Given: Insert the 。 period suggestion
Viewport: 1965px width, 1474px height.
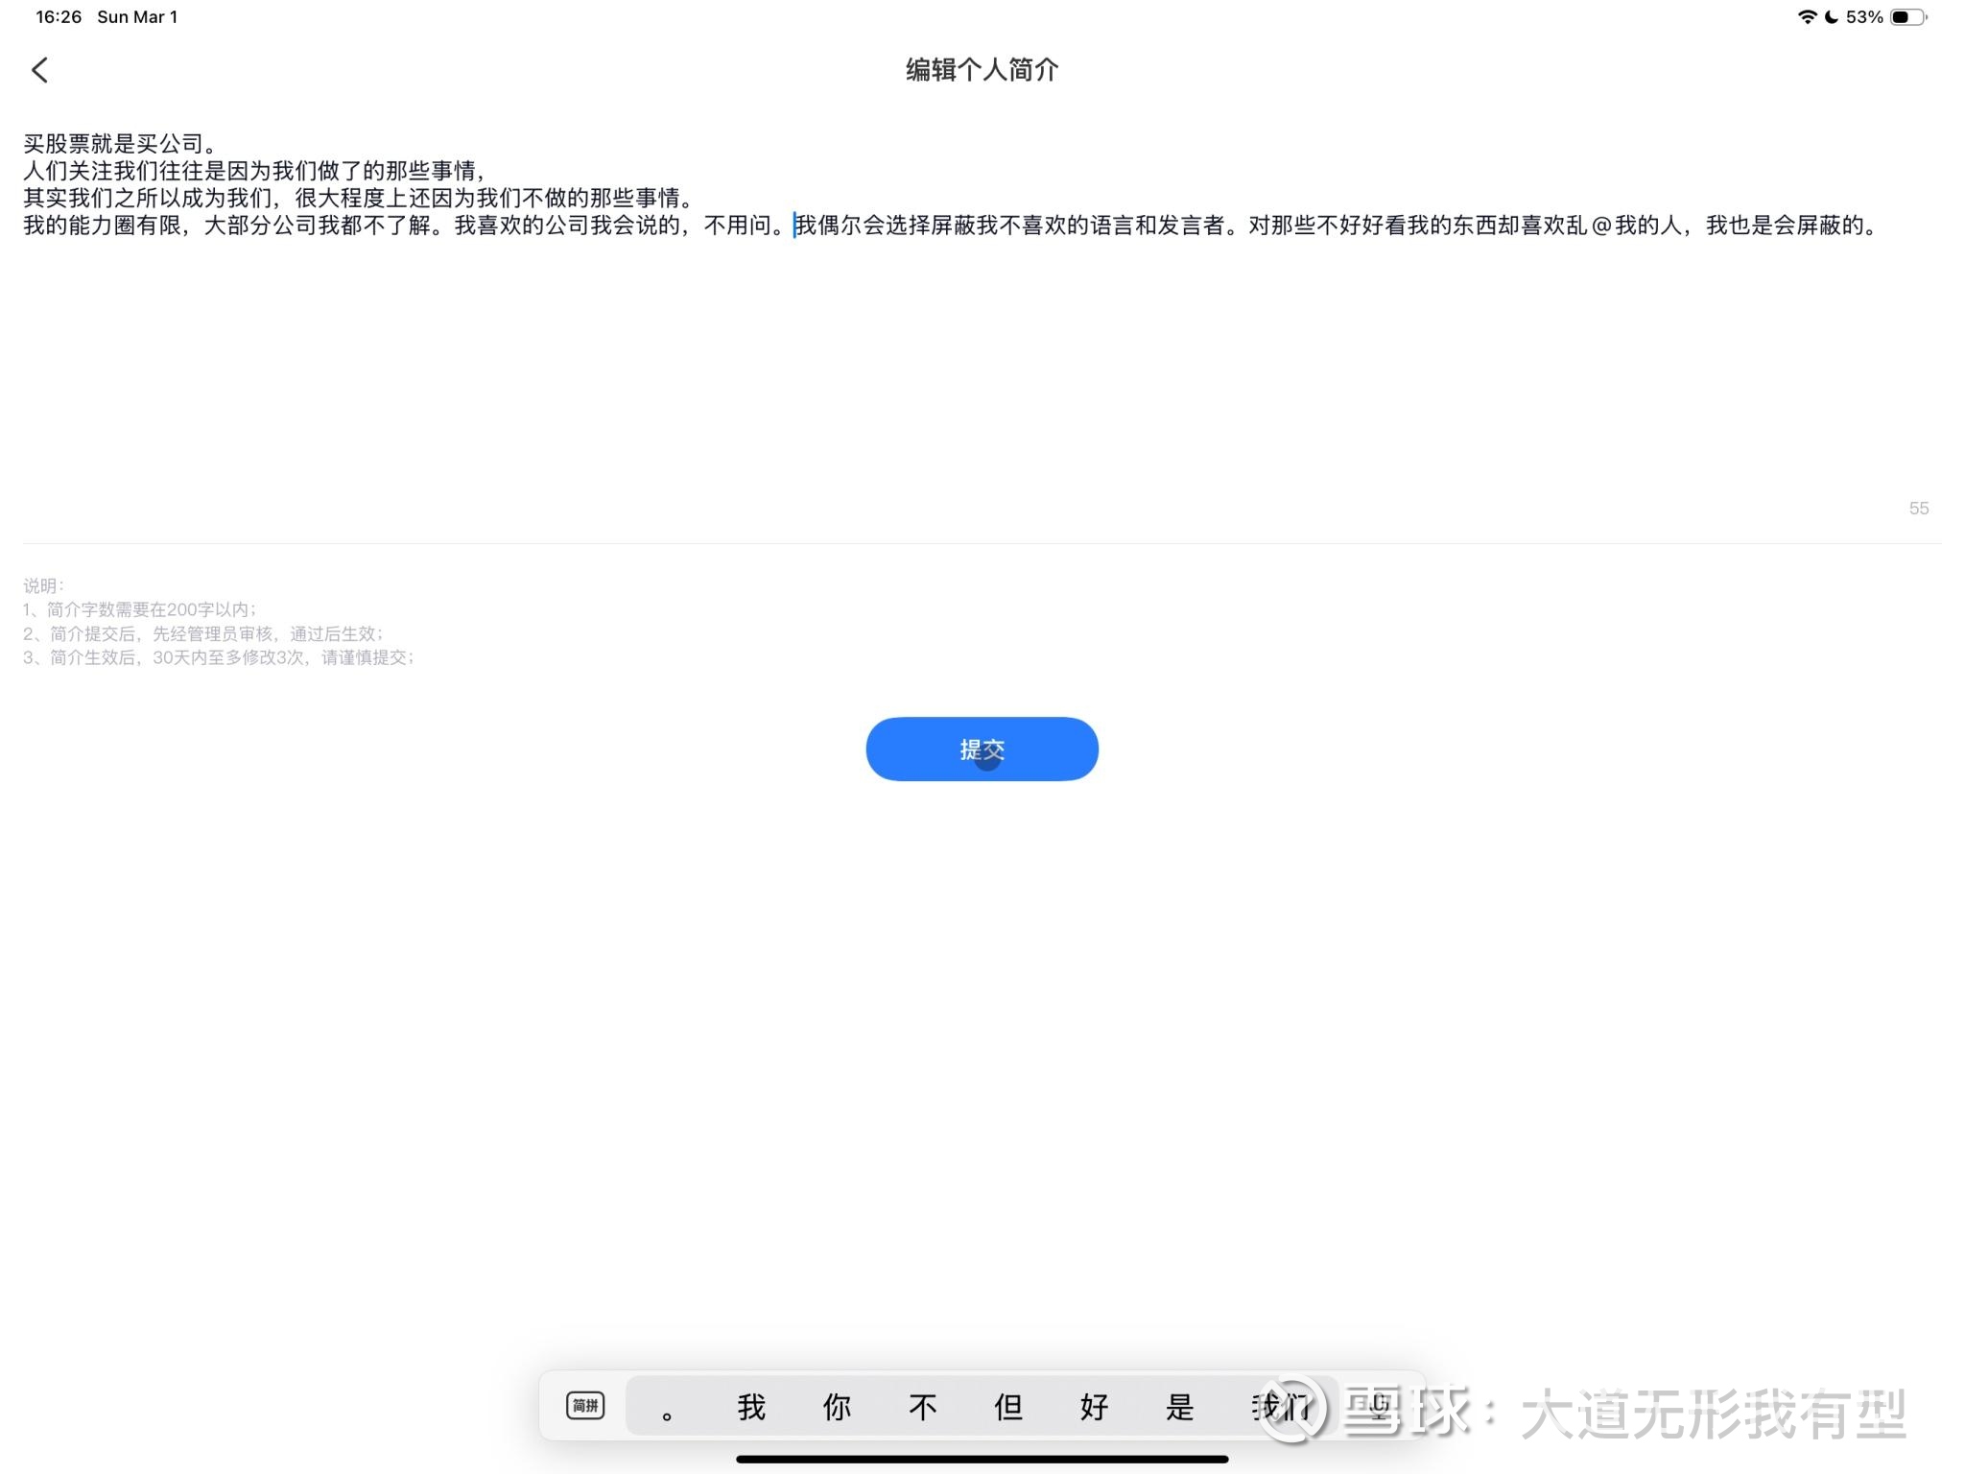Looking at the screenshot, I should pos(667,1408).
